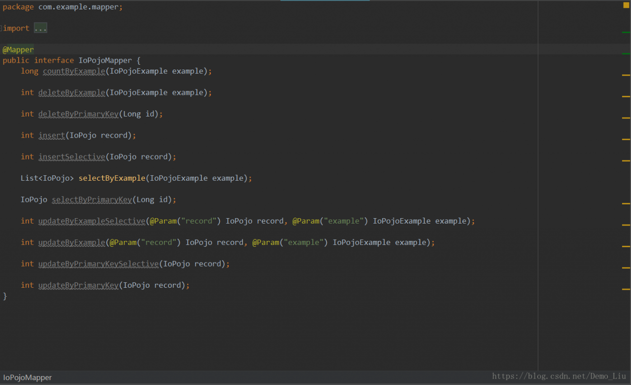Click the deleteByExample method name
631x385 pixels.
point(72,93)
